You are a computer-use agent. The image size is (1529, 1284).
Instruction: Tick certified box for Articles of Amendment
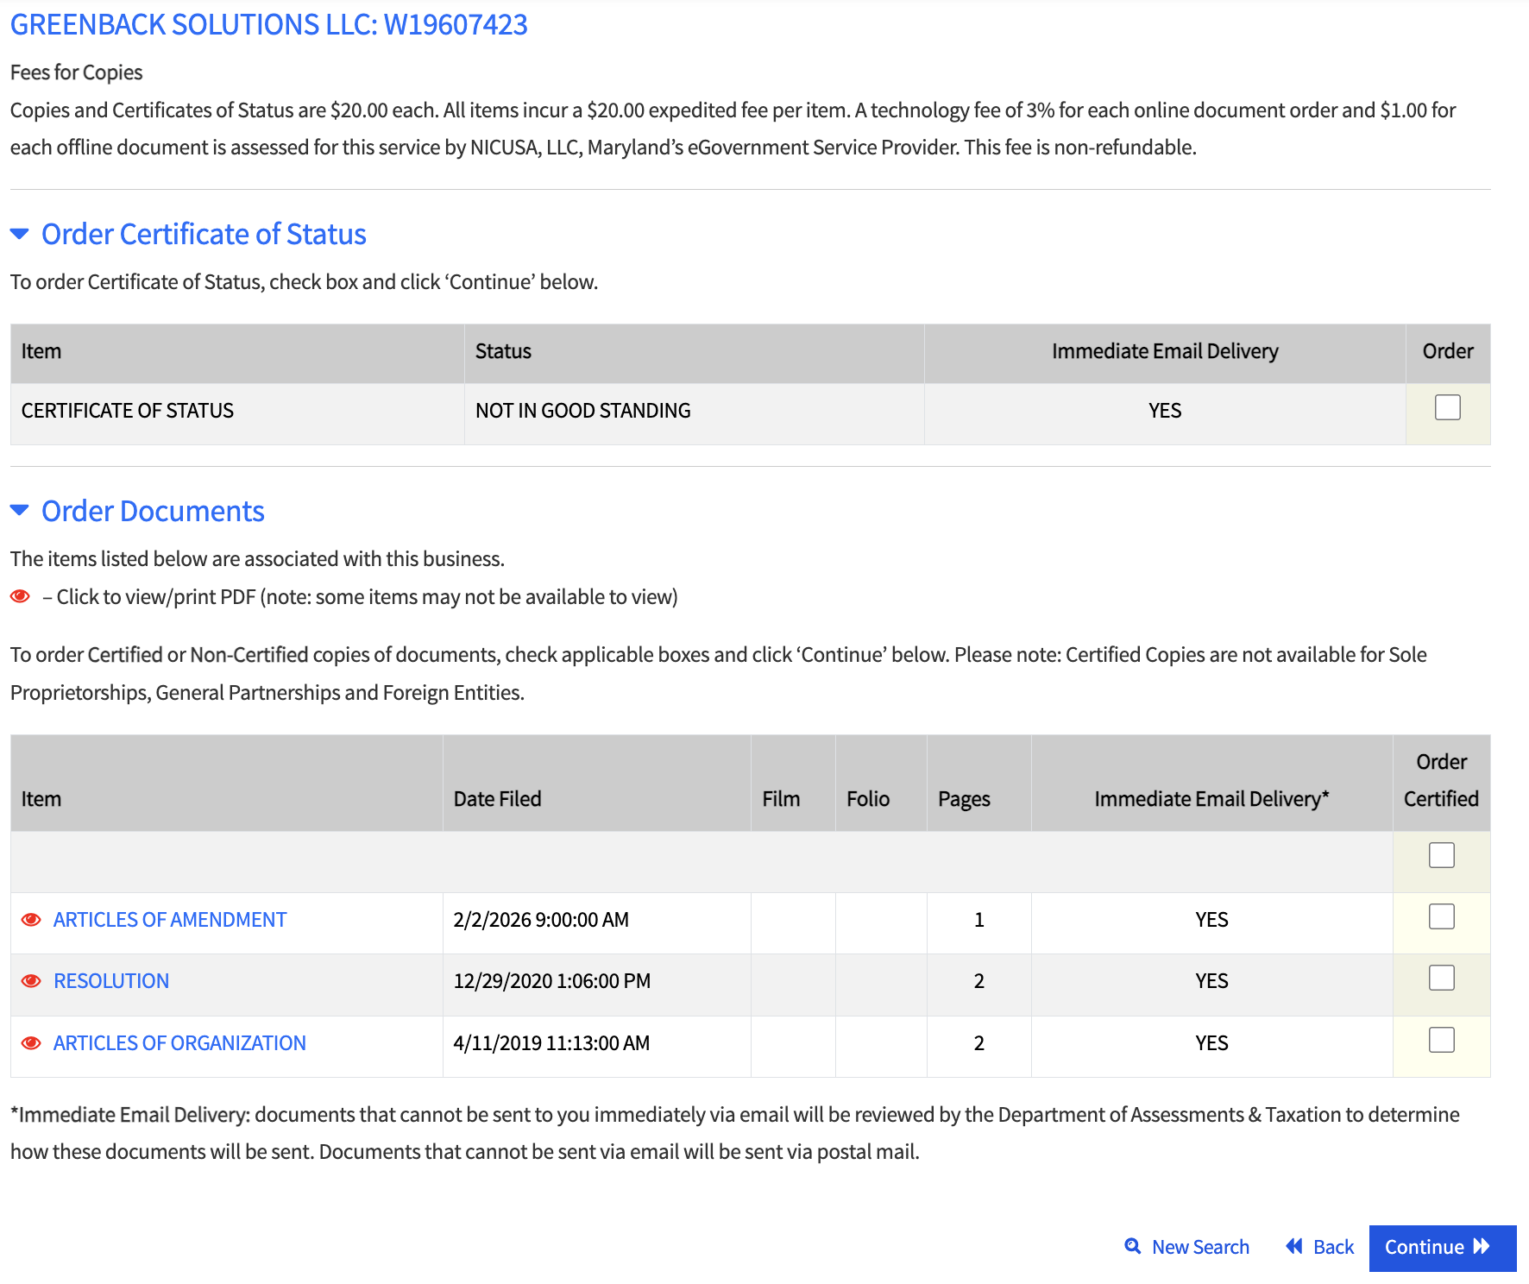click(x=1441, y=916)
